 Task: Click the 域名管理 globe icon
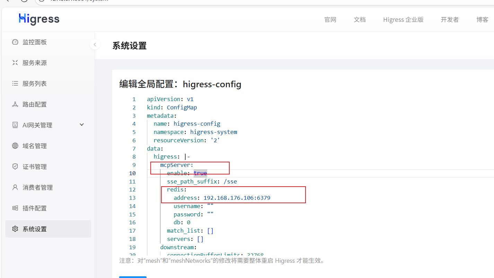tap(15, 146)
